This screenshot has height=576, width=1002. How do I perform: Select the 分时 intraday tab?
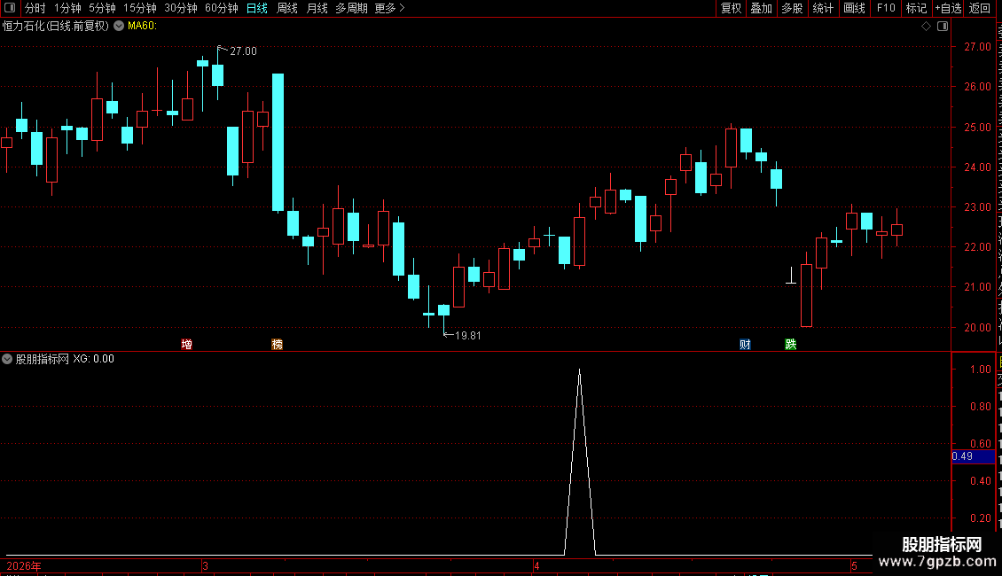point(35,8)
